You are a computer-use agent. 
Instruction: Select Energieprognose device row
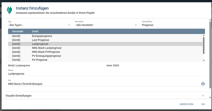(105, 36)
